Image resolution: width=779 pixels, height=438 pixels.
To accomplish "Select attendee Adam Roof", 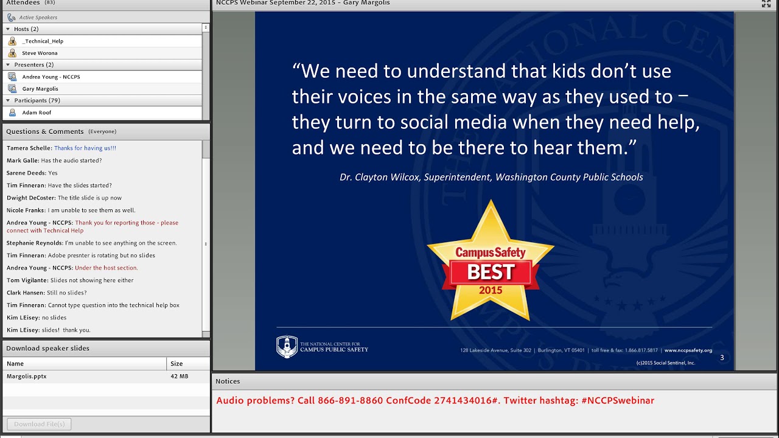I will (102, 113).
